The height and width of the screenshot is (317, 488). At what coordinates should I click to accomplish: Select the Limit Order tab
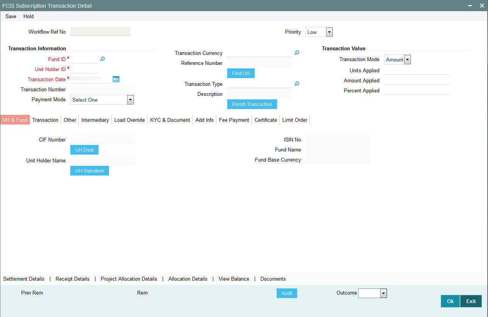[295, 120]
